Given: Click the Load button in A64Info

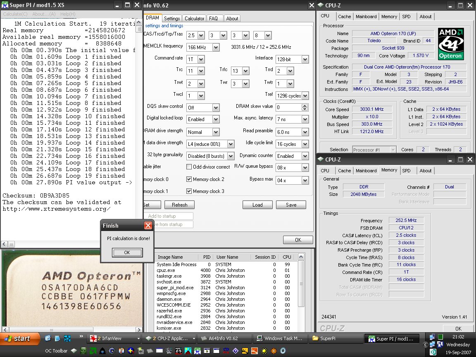Looking at the screenshot, I should tap(257, 205).
